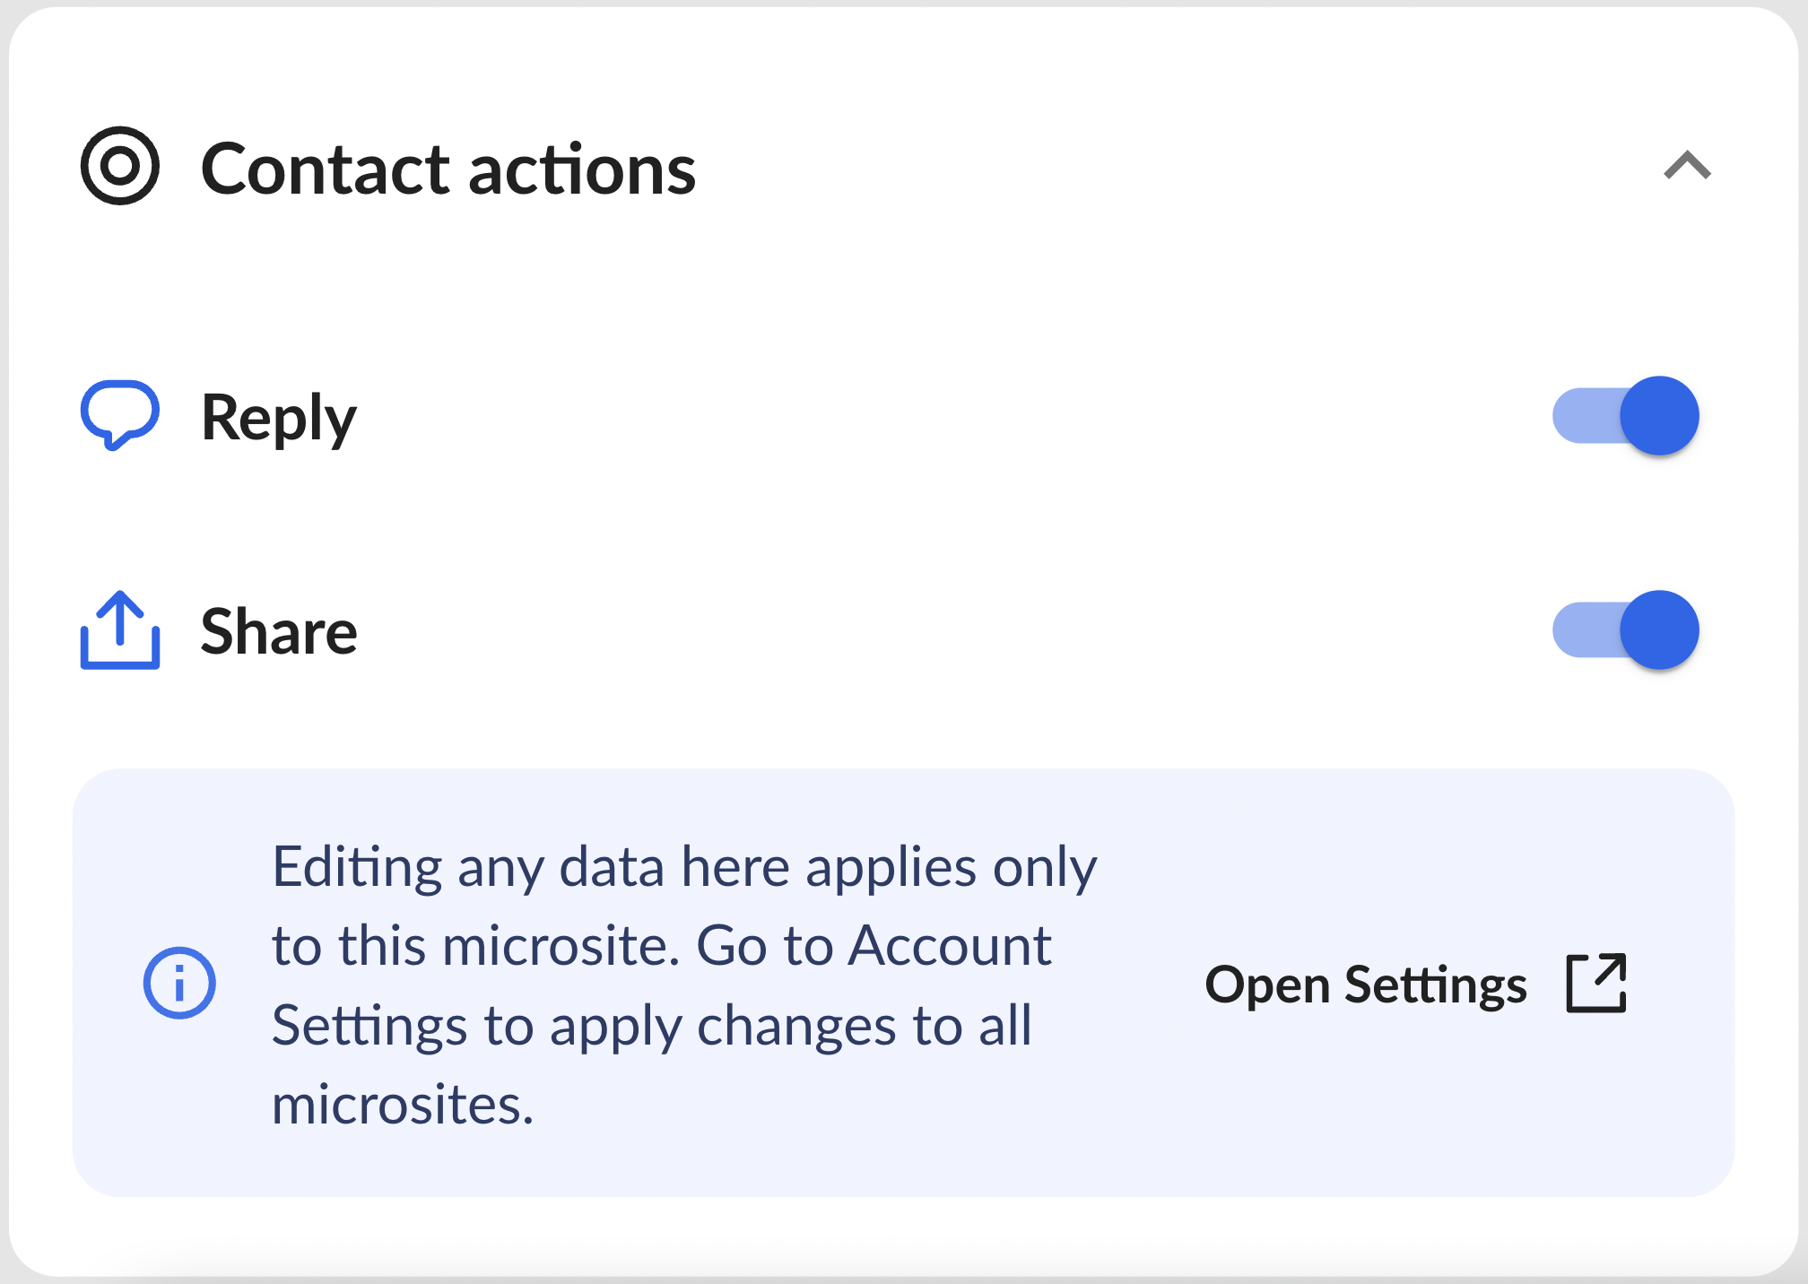Click the Share upload arrow icon
This screenshot has height=1284, width=1808.
[x=120, y=630]
